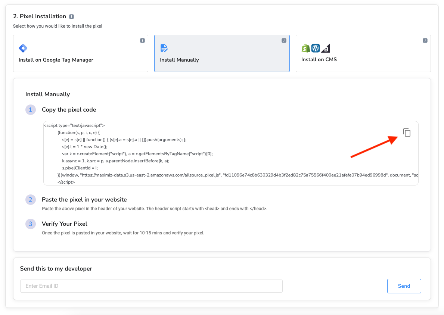Select the Install Manually option
Viewport: 444px width, 315px height.
(x=222, y=53)
